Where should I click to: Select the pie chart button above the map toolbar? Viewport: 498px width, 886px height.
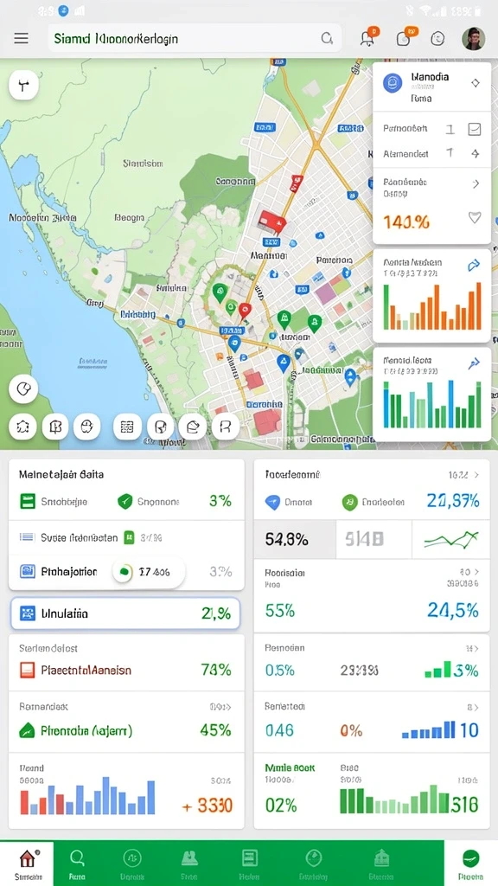[23, 389]
